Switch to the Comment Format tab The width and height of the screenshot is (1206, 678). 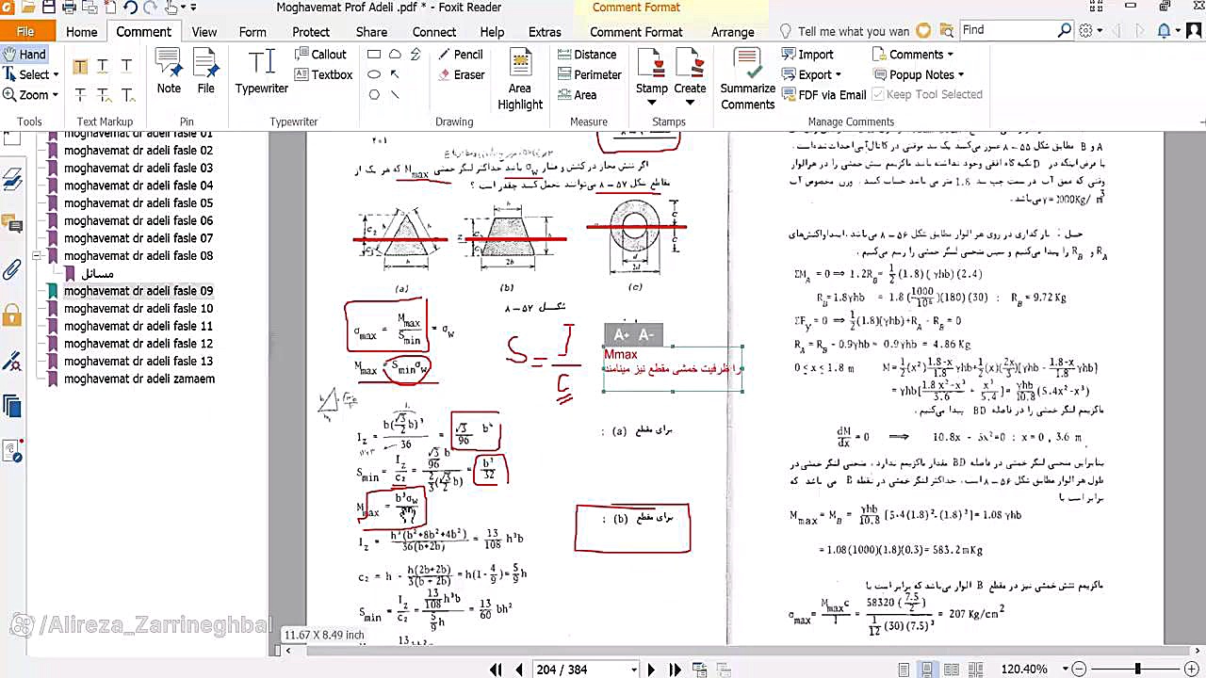636,32
